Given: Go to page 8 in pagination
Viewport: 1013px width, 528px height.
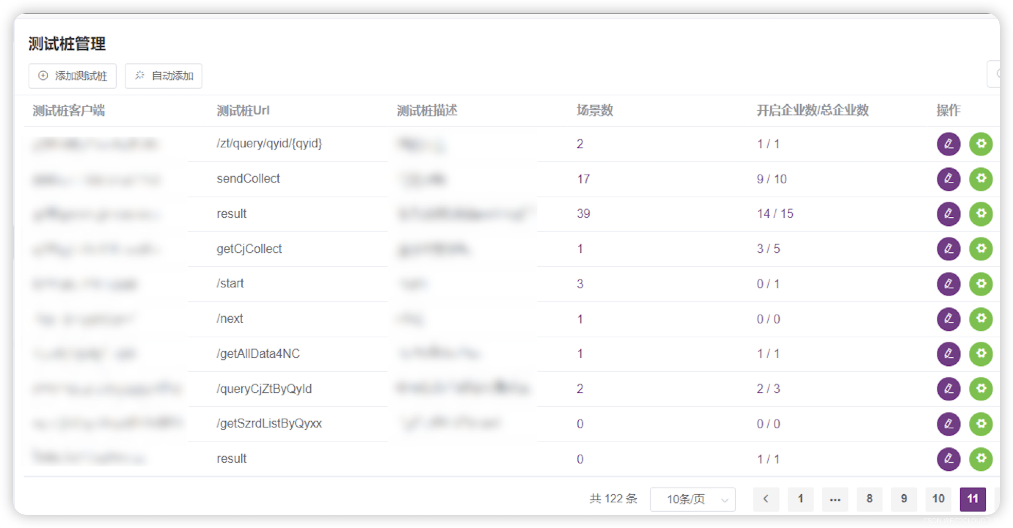Looking at the screenshot, I should [869, 499].
